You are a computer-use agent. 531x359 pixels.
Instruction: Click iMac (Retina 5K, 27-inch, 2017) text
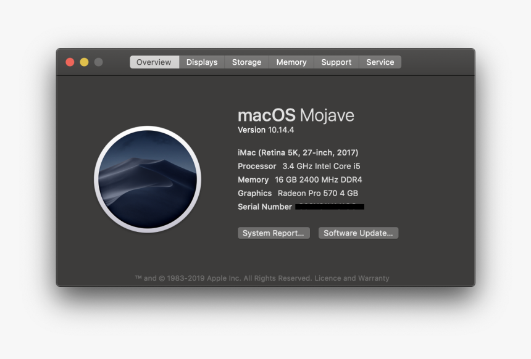[x=298, y=152]
